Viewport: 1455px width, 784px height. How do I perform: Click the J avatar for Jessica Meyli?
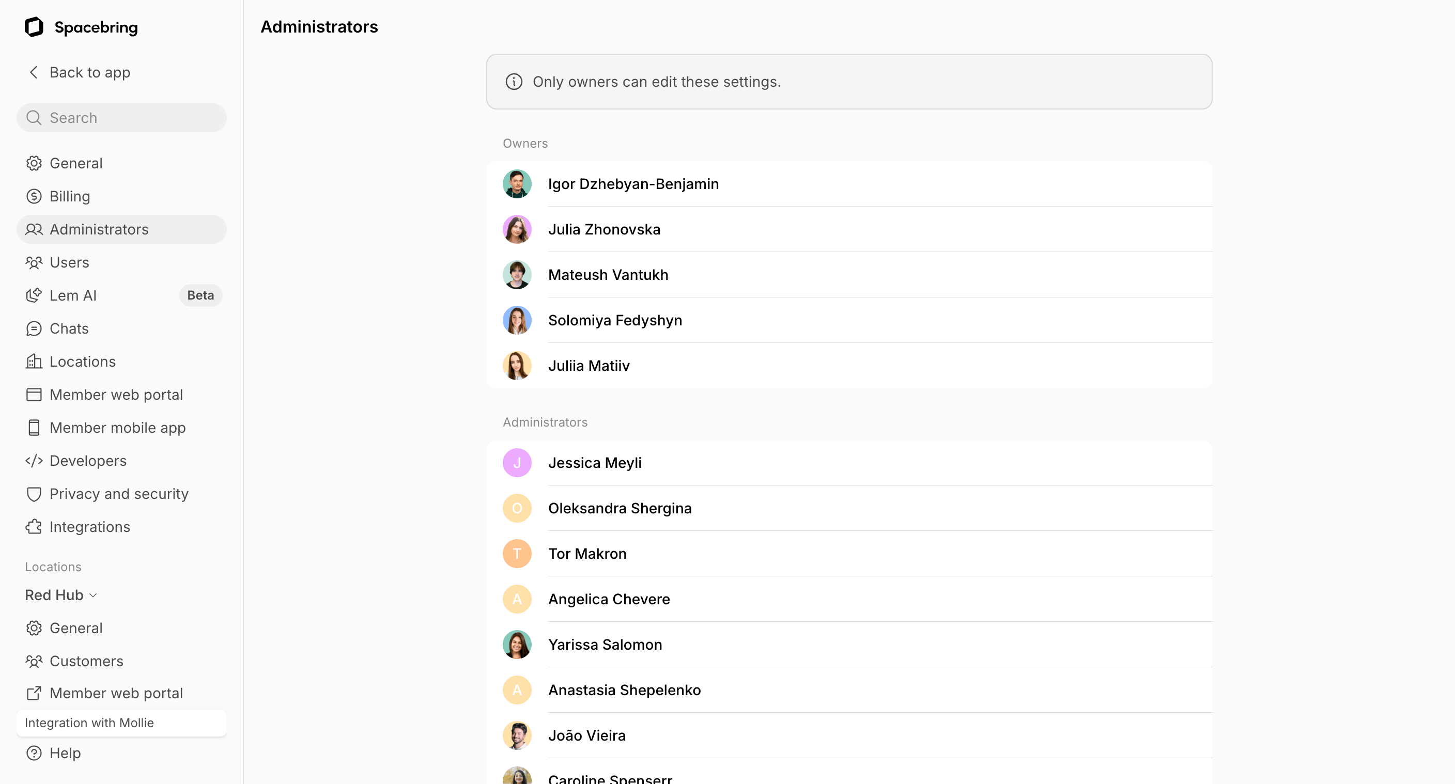pos(517,463)
